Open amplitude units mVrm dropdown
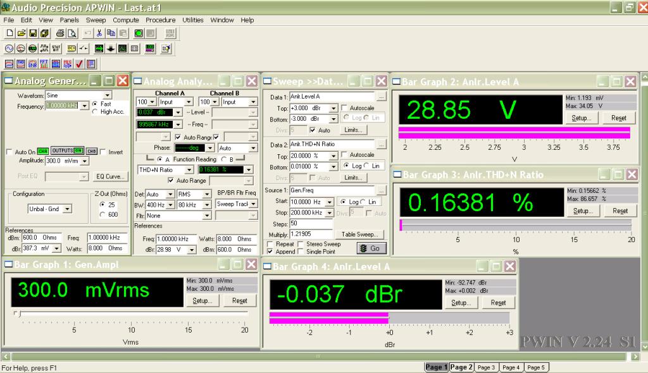Image resolution: width=648 pixels, height=373 pixels. tap(84, 161)
